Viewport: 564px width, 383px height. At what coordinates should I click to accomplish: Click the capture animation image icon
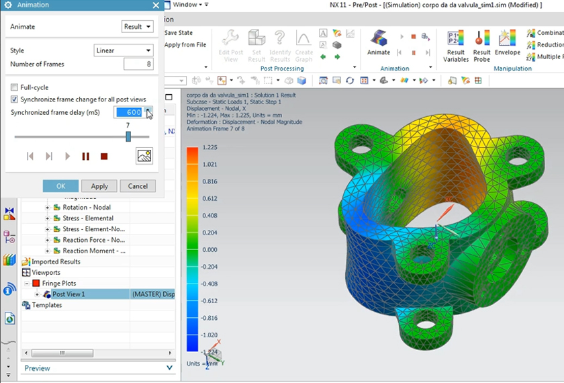(x=144, y=156)
